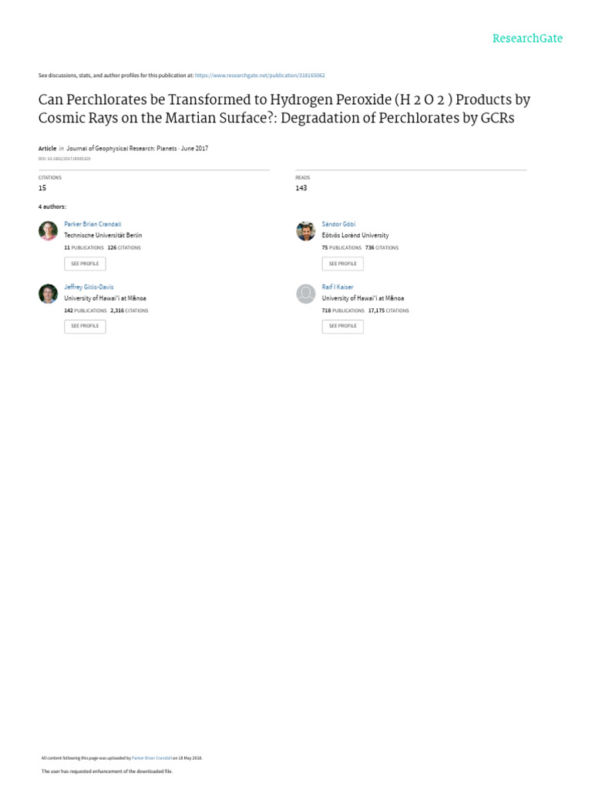Click the uploader name link in the footer

click(151, 757)
